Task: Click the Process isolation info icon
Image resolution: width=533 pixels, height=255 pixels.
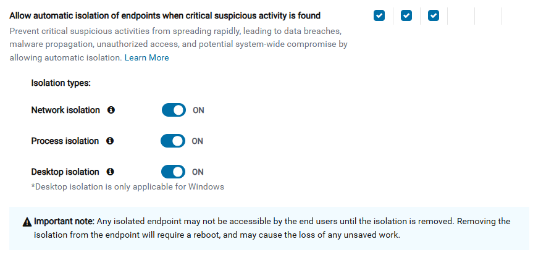Action: coord(110,141)
